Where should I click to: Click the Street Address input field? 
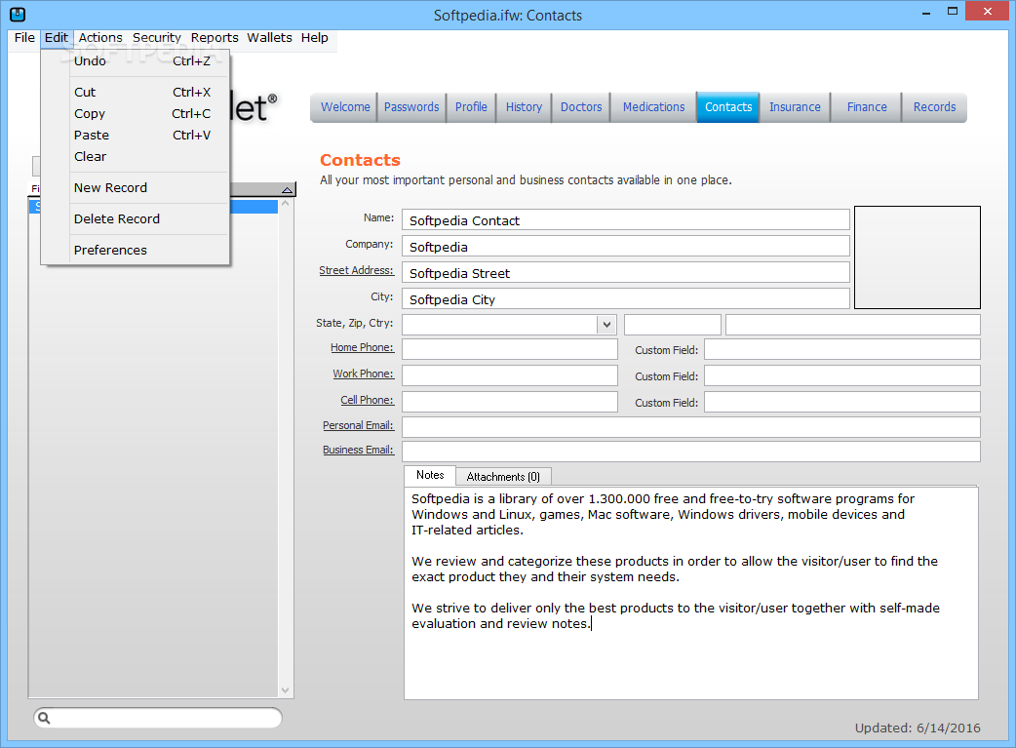[x=626, y=273]
